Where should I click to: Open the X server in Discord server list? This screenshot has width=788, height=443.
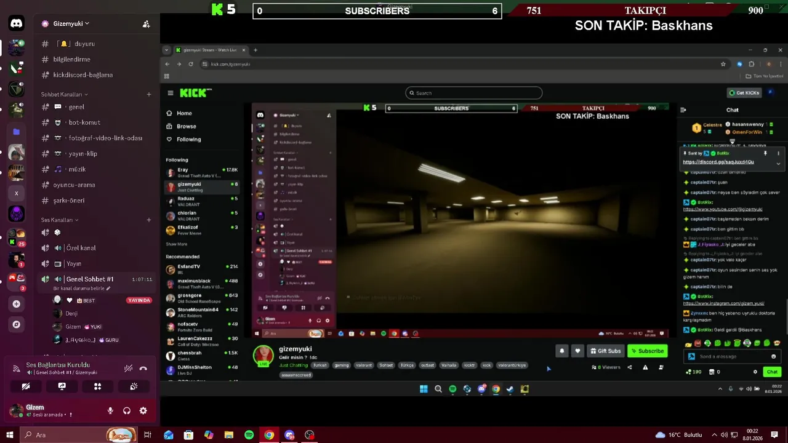[17, 193]
